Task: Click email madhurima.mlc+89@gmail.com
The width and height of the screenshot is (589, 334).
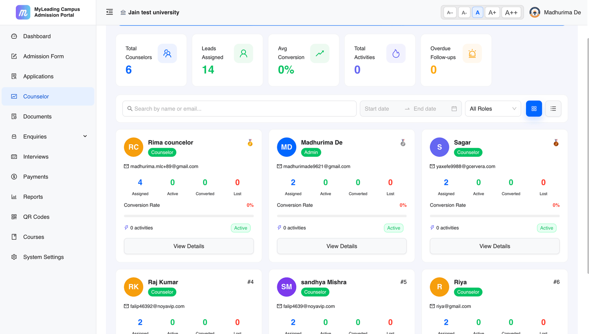Action: (164, 166)
